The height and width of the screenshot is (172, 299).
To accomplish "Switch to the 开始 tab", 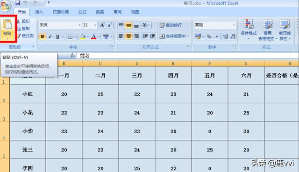I will [x=22, y=12].
